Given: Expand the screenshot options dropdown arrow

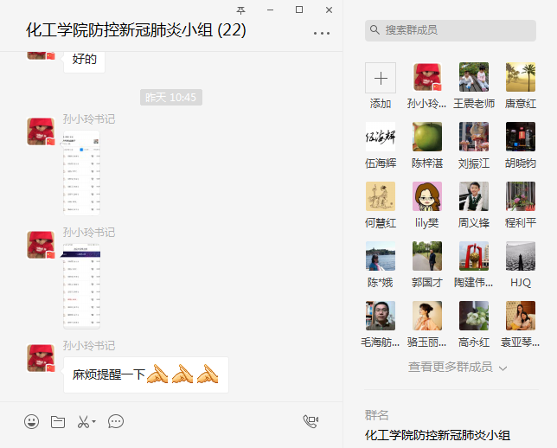Looking at the screenshot, I should pyautogui.click(x=94, y=423).
